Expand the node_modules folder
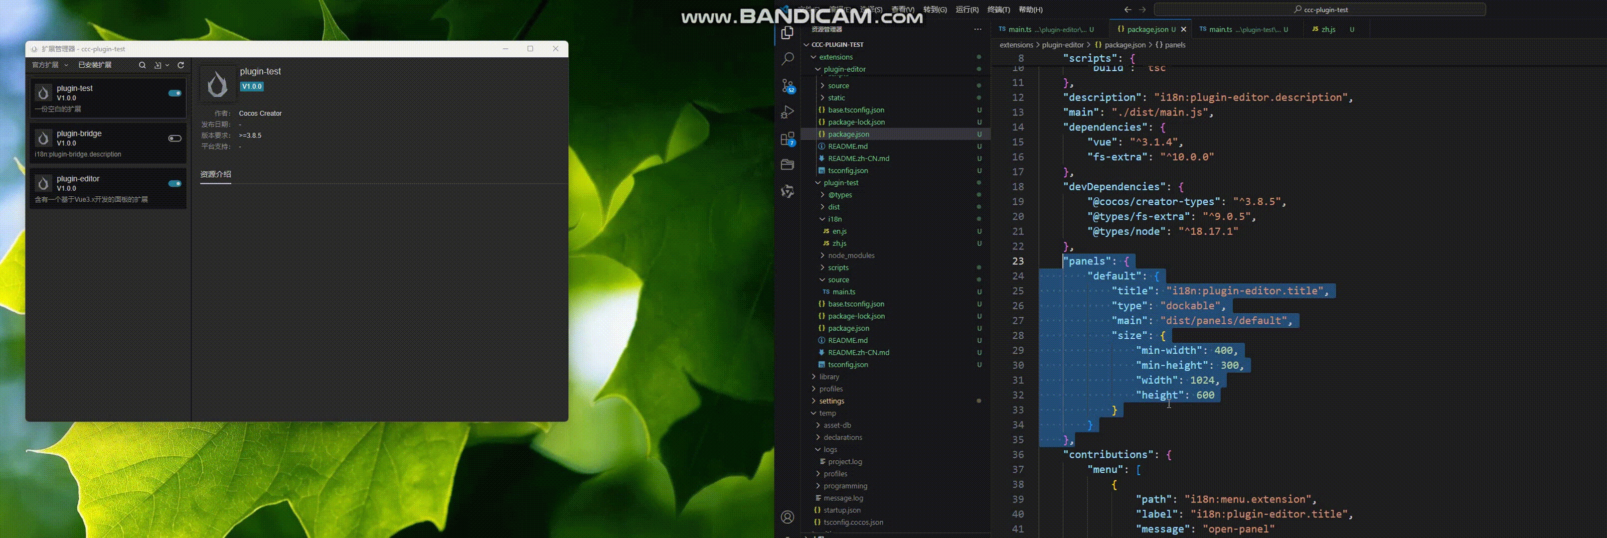This screenshot has height=538, width=1607. [851, 256]
